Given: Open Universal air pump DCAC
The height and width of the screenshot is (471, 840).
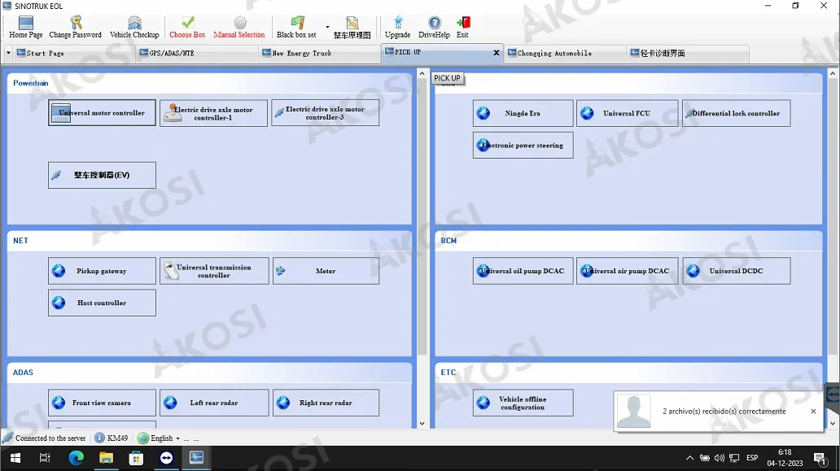Looking at the screenshot, I should pyautogui.click(x=628, y=271).
